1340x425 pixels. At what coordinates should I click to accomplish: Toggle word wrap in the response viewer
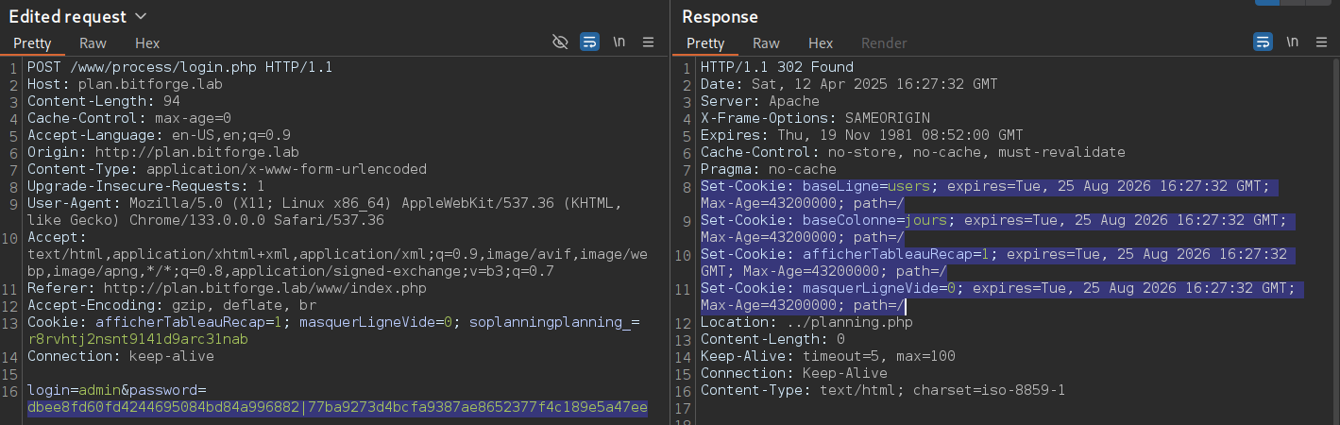tap(1263, 42)
